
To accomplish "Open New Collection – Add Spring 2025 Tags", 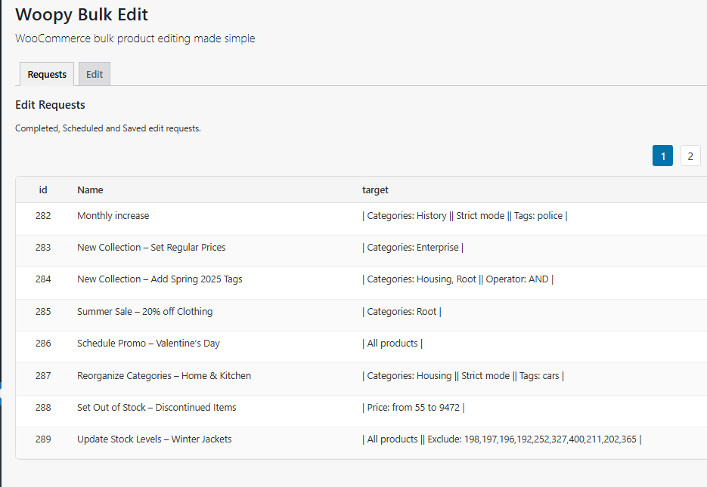I will point(160,279).
